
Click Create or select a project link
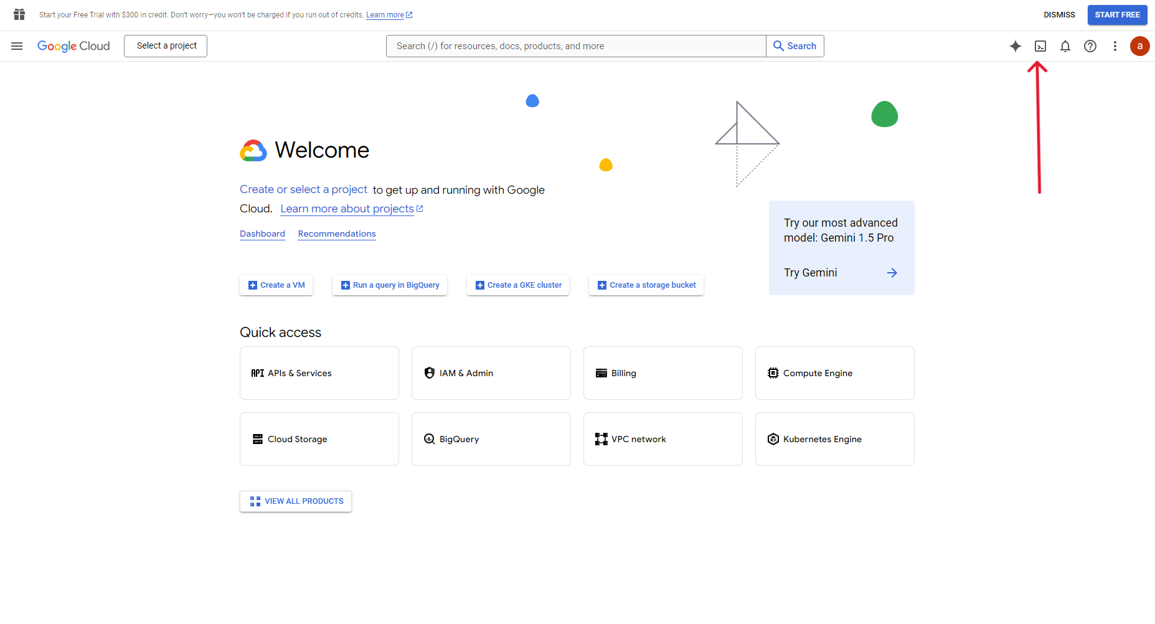tap(304, 189)
